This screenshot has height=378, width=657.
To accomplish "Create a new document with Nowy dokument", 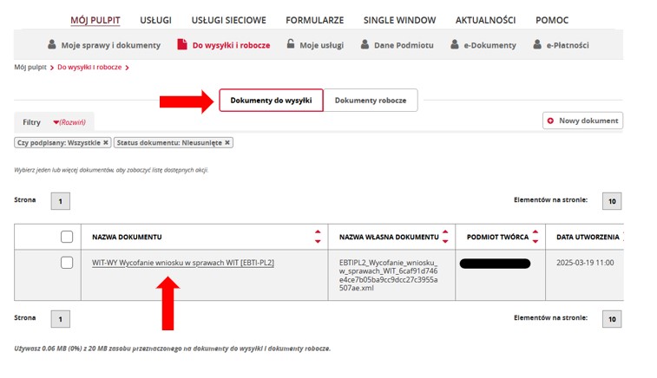I will (582, 121).
